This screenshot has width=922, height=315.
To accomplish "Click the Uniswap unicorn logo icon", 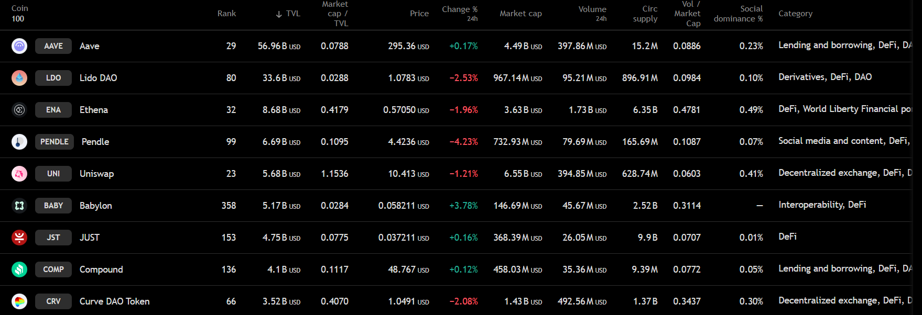I will click(19, 174).
